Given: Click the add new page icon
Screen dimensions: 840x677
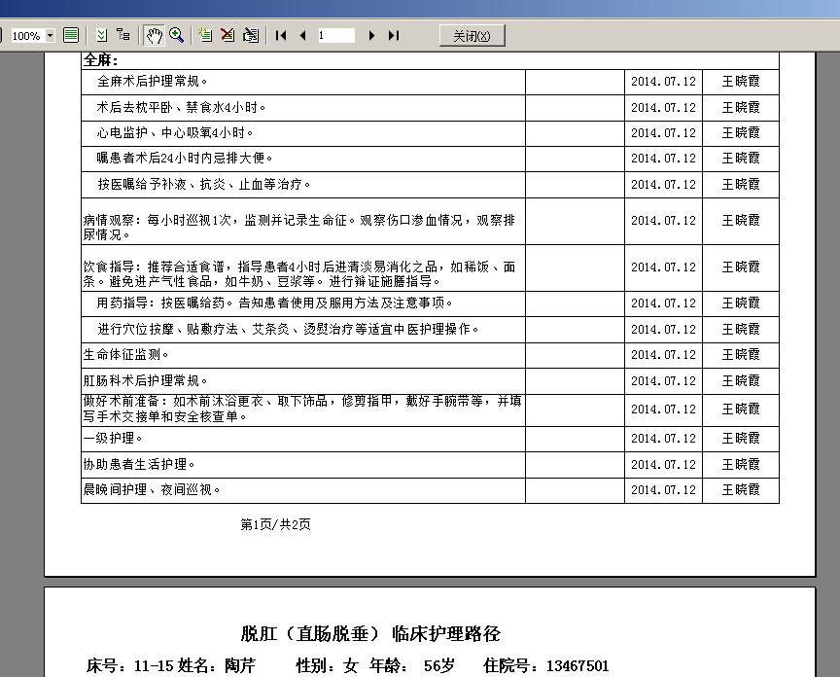Looking at the screenshot, I should tap(205, 35).
